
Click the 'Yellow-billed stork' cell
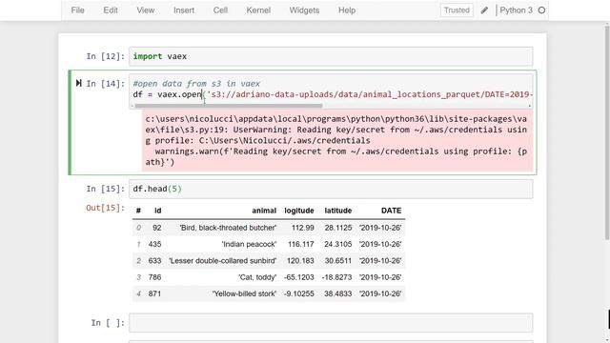244,294
